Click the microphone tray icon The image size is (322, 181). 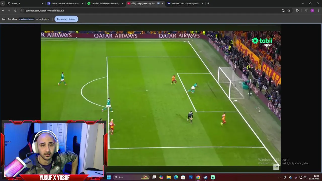pos(296,177)
